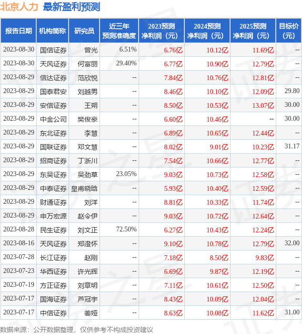Click 2023 forecast 5.93亿

tap(173, 189)
